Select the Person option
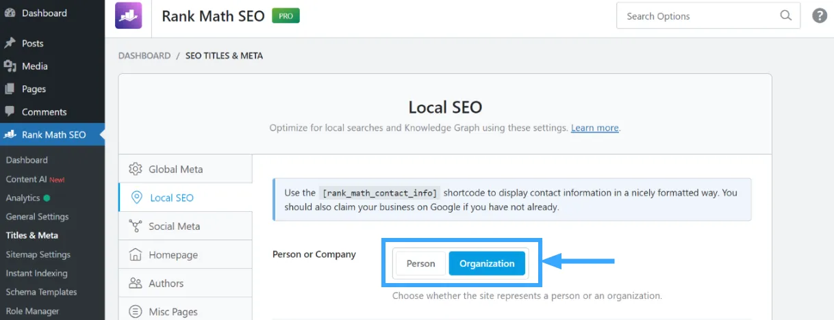 point(420,263)
